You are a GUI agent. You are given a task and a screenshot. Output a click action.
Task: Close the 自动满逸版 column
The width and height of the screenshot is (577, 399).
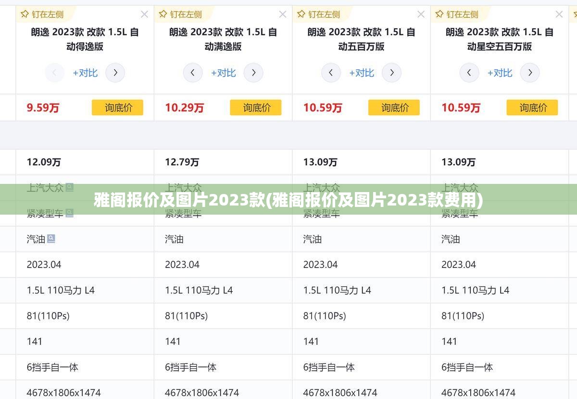point(283,14)
